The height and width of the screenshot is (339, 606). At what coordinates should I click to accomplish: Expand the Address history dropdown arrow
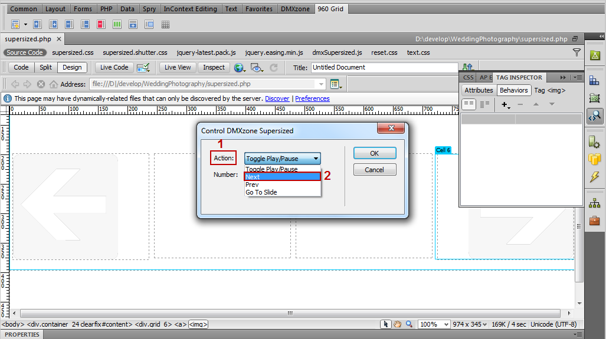pyautogui.click(x=321, y=84)
